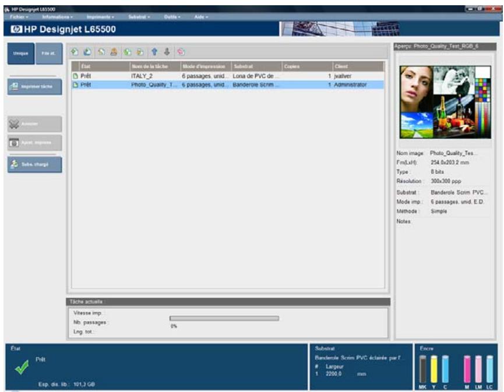Click the orange person toolbar icon

click(x=114, y=52)
